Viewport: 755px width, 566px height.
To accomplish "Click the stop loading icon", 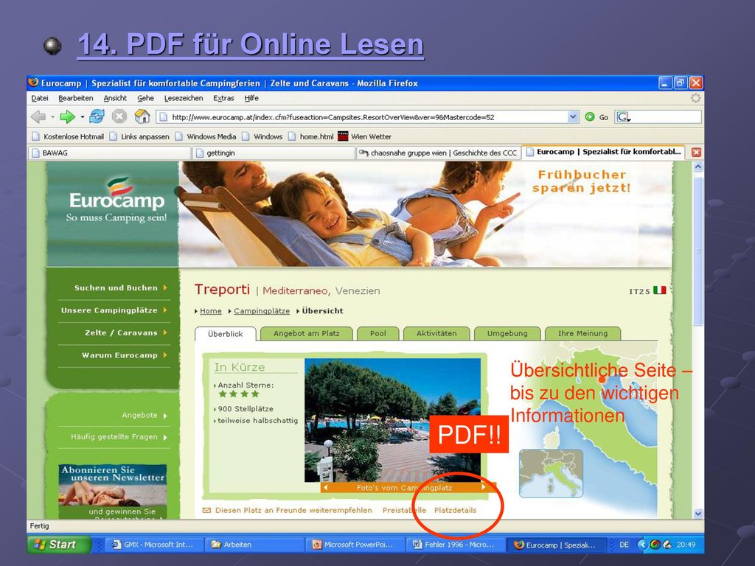I will pos(119,116).
